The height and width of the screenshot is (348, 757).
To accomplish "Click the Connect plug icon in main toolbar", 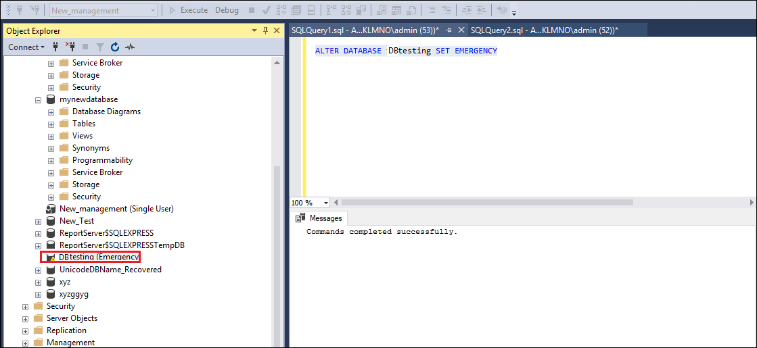I will [x=21, y=10].
